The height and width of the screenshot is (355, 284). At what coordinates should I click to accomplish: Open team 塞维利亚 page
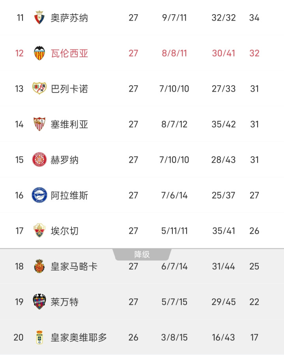pyautogui.click(x=69, y=124)
